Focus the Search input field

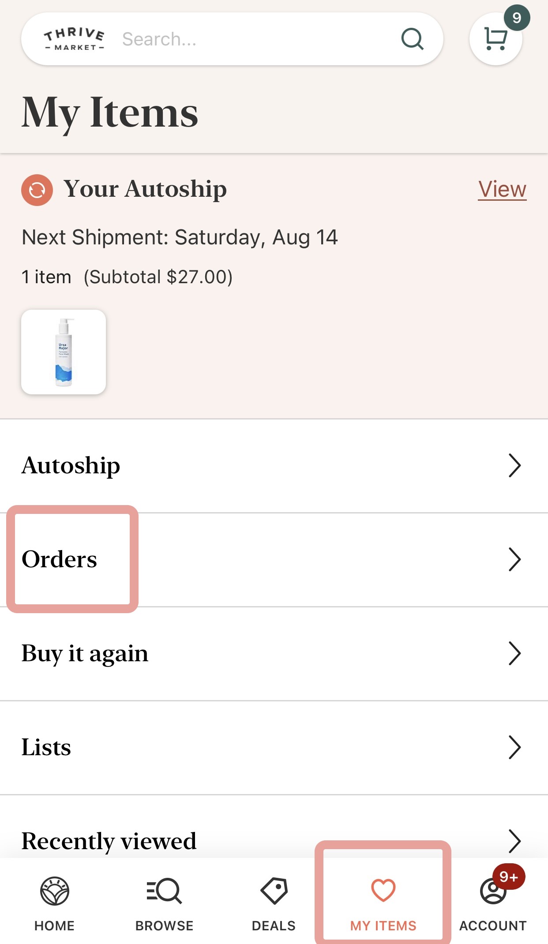256,39
